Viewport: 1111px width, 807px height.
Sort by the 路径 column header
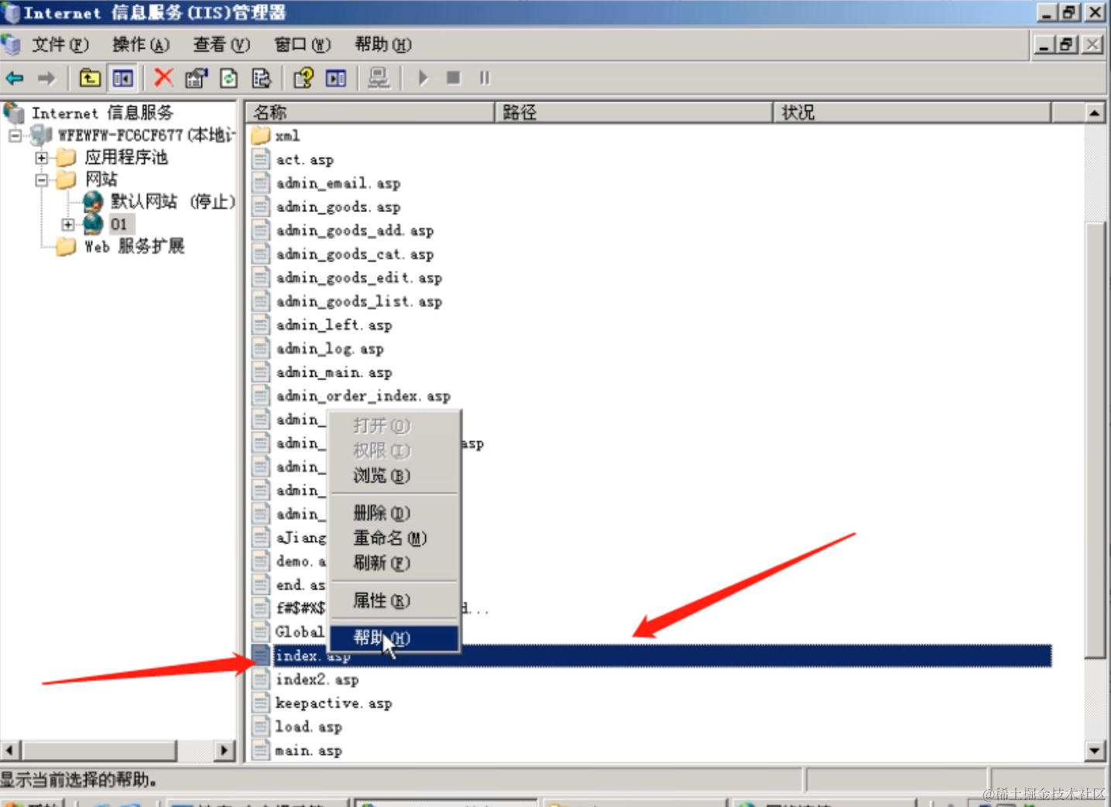click(634, 112)
